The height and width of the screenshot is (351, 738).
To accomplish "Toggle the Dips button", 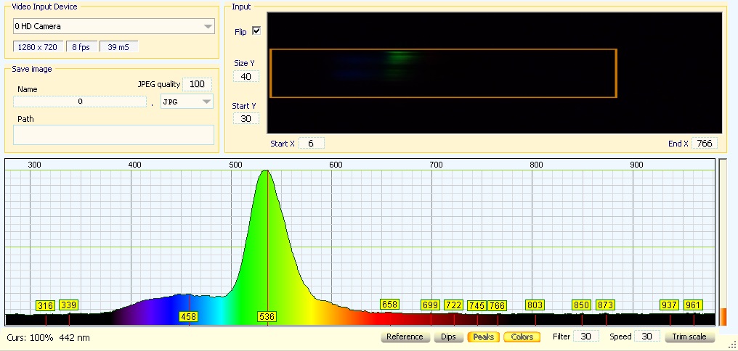I will pyautogui.click(x=448, y=337).
